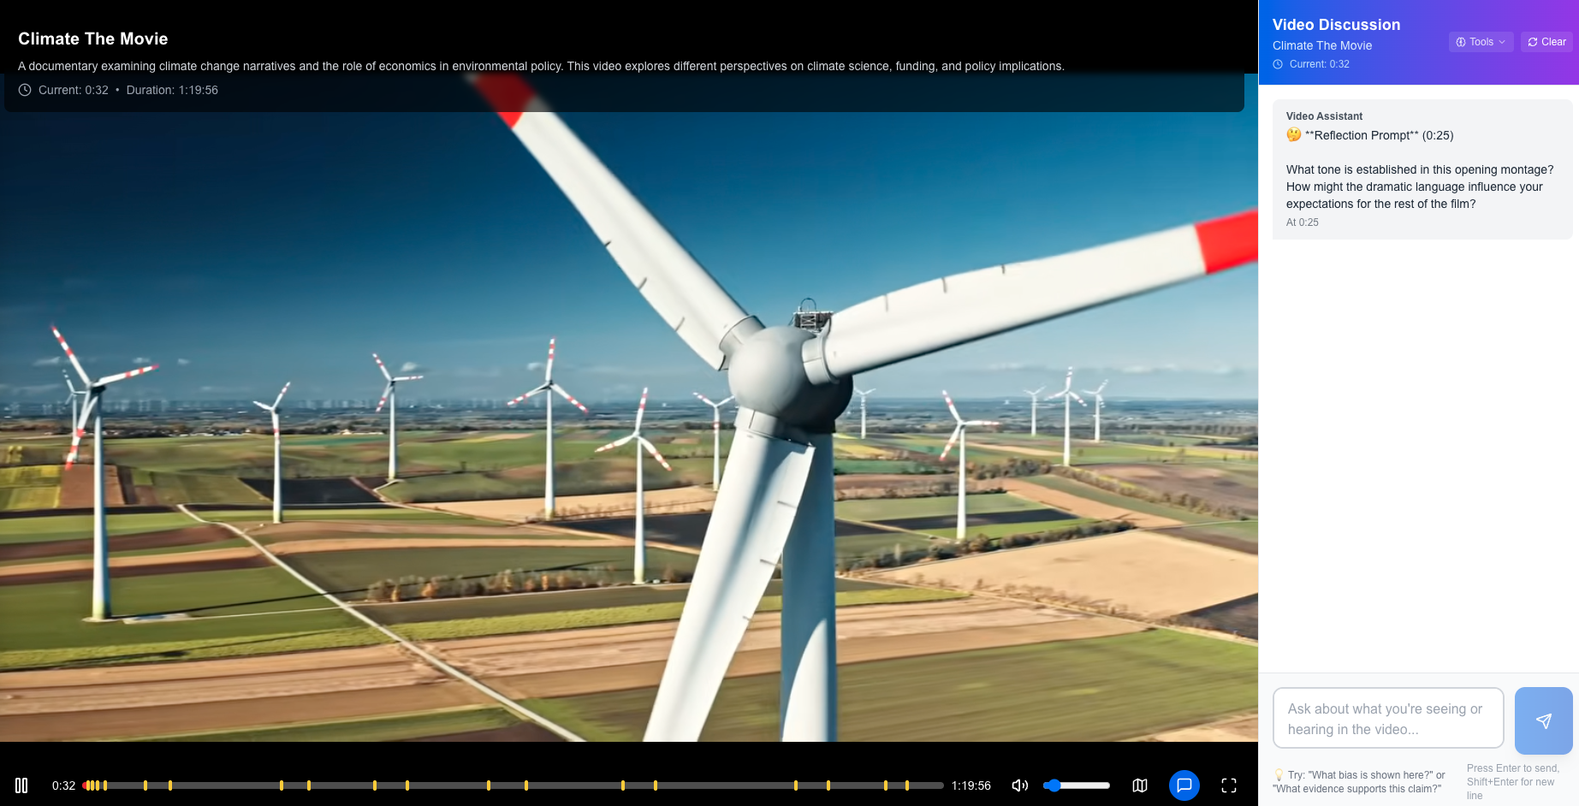Image resolution: width=1579 pixels, height=806 pixels.
Task: Clear the video discussion
Action: point(1546,42)
